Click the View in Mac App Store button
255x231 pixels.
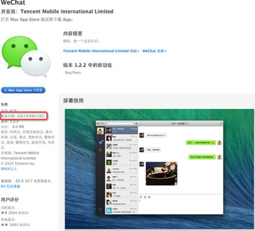23,90
